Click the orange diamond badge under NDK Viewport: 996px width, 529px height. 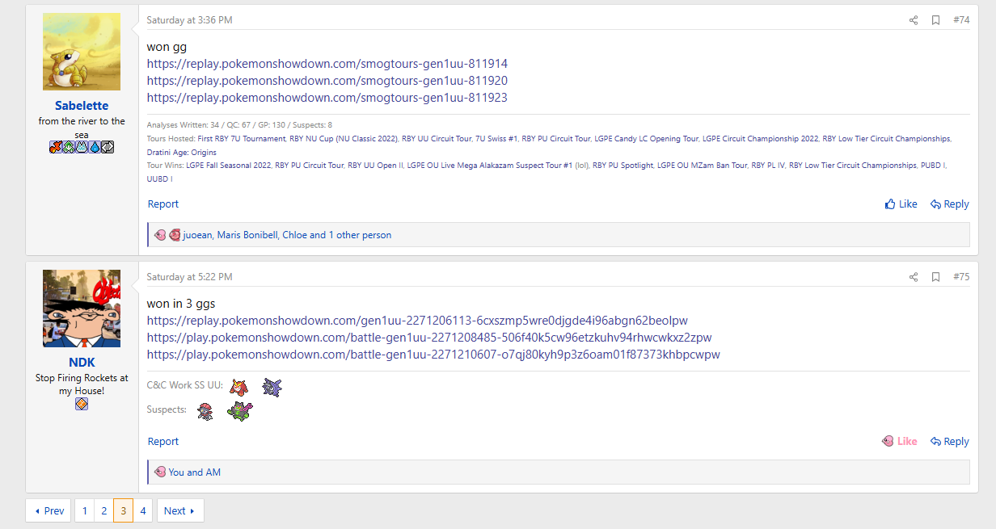pyautogui.click(x=82, y=404)
